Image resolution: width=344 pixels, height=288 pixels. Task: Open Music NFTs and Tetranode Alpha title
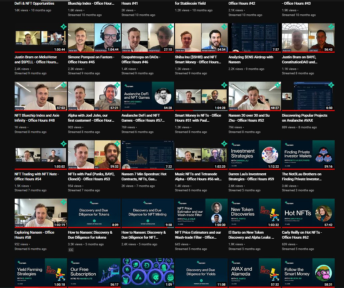pos(198,176)
